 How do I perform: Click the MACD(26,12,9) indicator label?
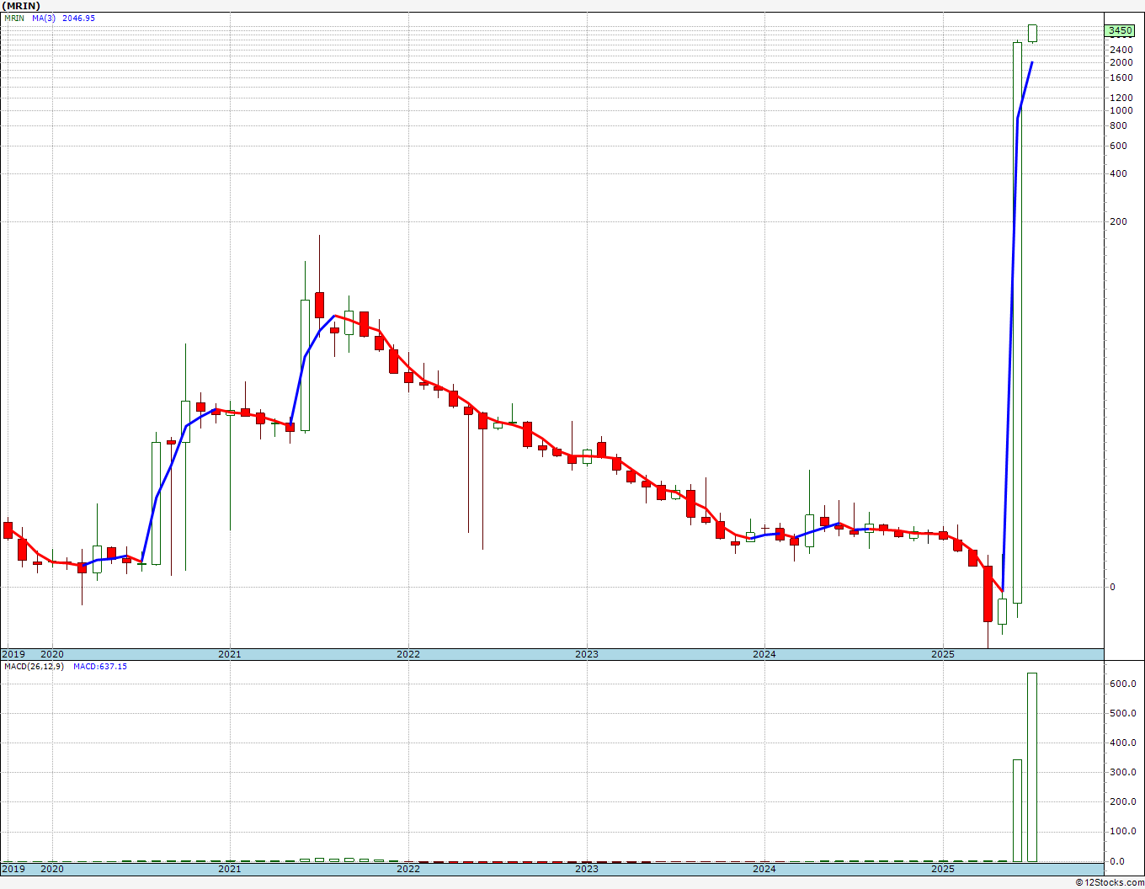34,666
